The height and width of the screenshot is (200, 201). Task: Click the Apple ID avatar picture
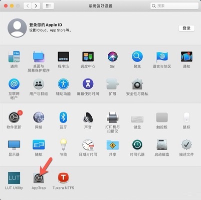pyautogui.click(x=17, y=28)
